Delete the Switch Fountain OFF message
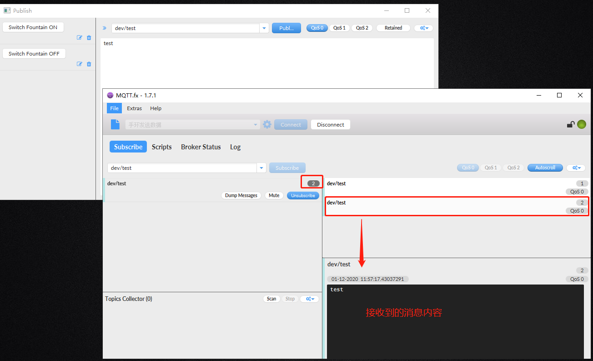The height and width of the screenshot is (361, 593). tap(89, 64)
